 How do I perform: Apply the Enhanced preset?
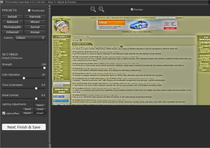click(13, 32)
